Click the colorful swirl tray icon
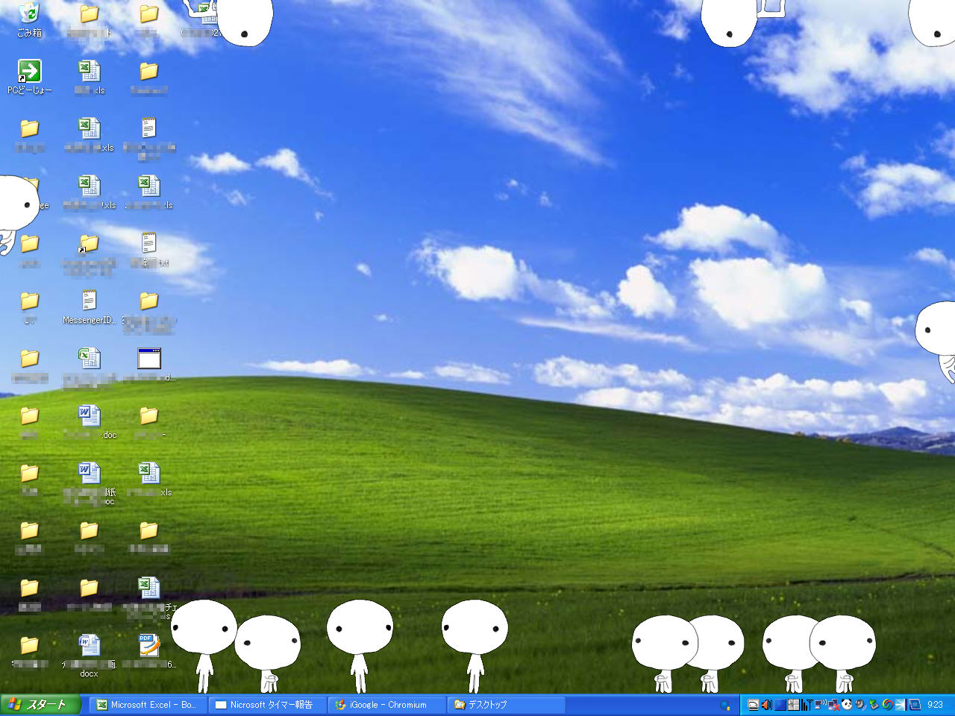The width and height of the screenshot is (955, 716). (x=887, y=705)
